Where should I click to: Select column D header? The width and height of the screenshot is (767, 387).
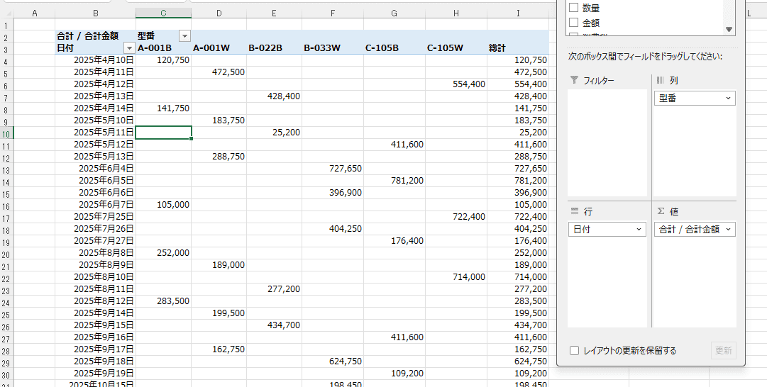[x=219, y=13]
